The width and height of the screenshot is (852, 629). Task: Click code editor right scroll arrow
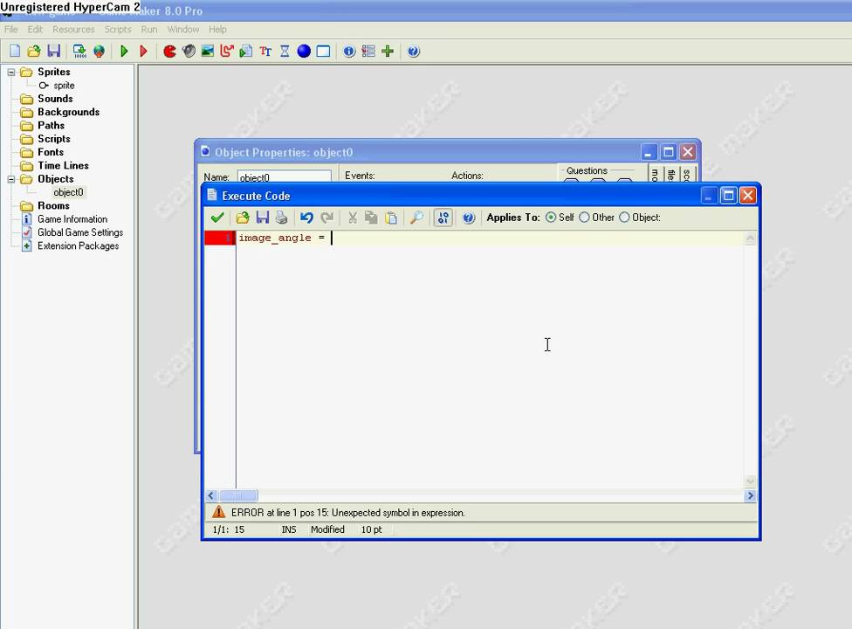pyautogui.click(x=750, y=496)
